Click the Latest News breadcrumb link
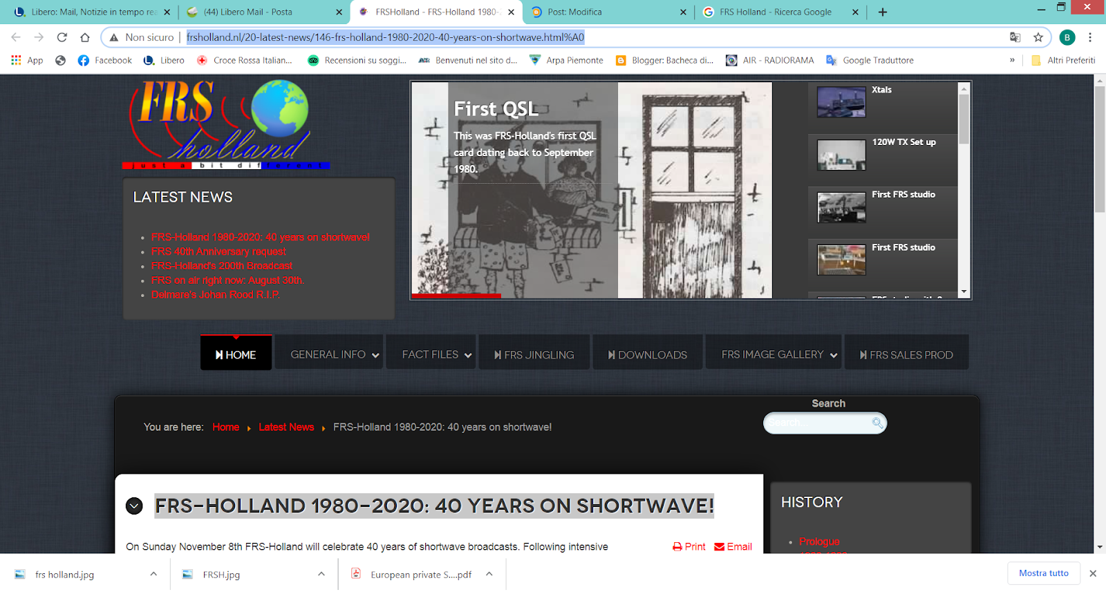Screen dimensions: 1106x594 click(x=286, y=427)
